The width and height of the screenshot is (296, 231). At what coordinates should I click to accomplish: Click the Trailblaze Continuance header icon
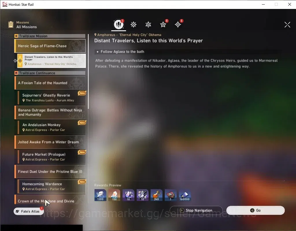(x=16, y=73)
